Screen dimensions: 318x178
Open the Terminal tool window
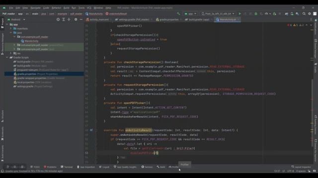pyautogui.click(x=67, y=167)
